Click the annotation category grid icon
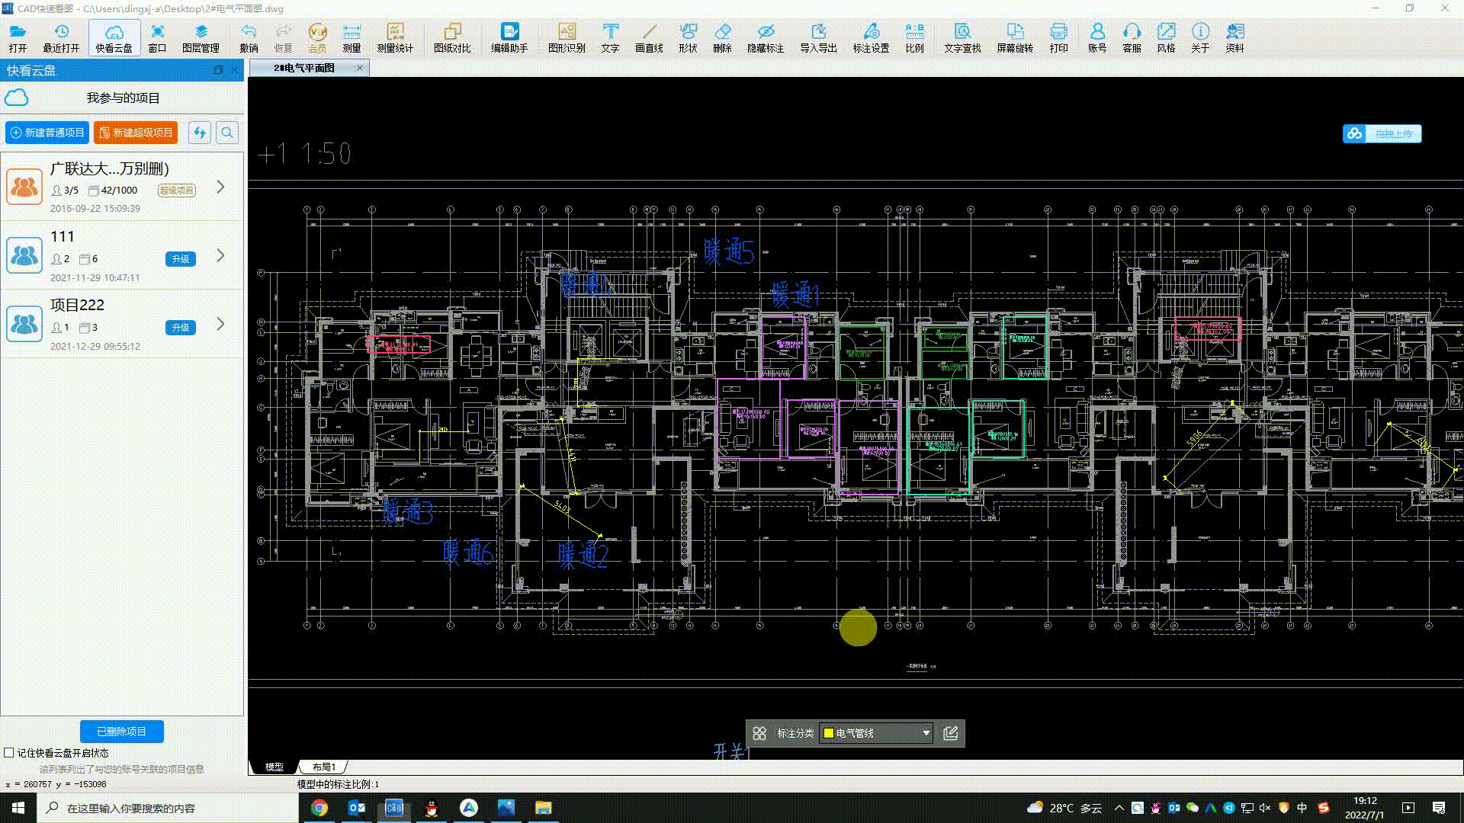 759,733
